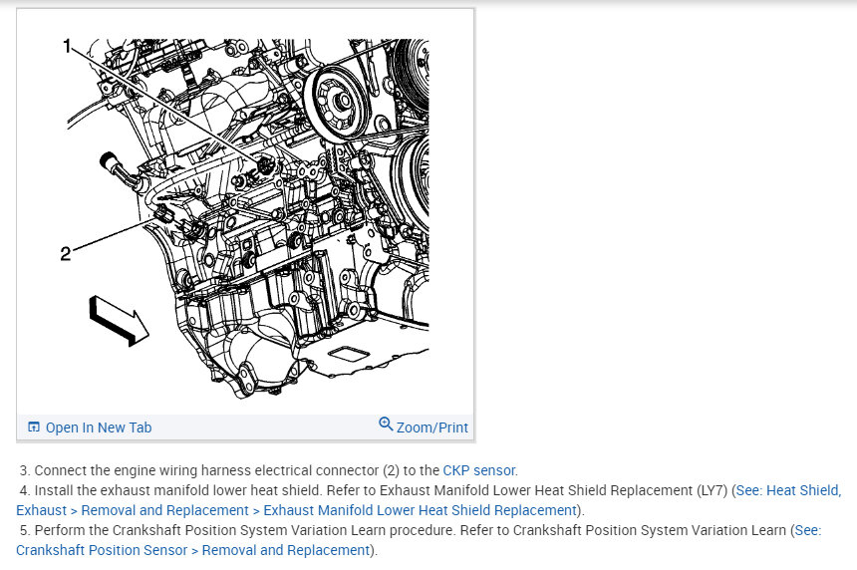The image size is (857, 570).
Task: Click callout number 1 in the diagram
Action: pos(67,47)
